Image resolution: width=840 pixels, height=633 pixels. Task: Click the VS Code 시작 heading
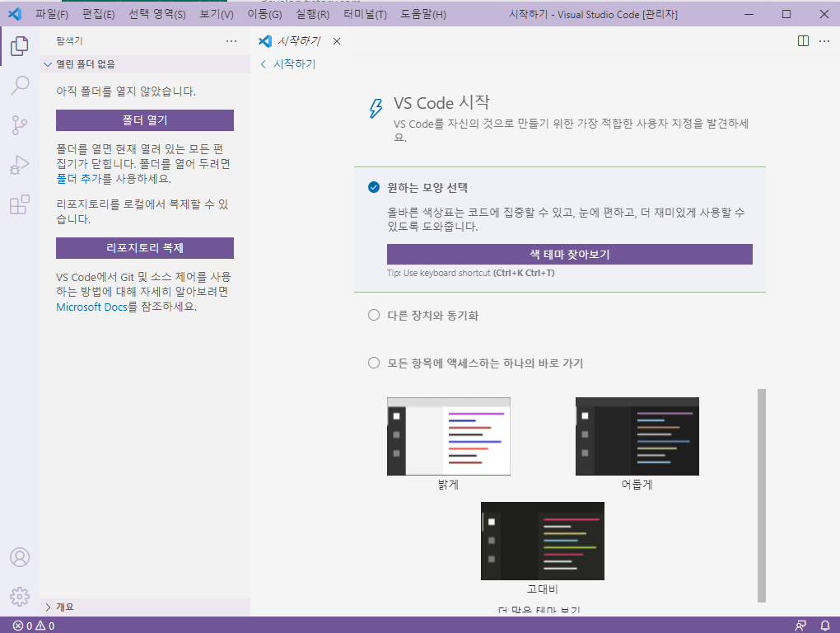click(441, 103)
